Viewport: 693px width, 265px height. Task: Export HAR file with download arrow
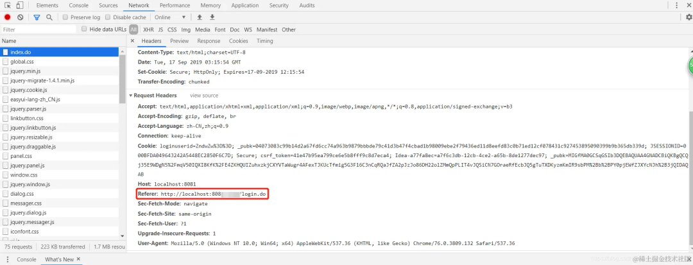coord(212,17)
